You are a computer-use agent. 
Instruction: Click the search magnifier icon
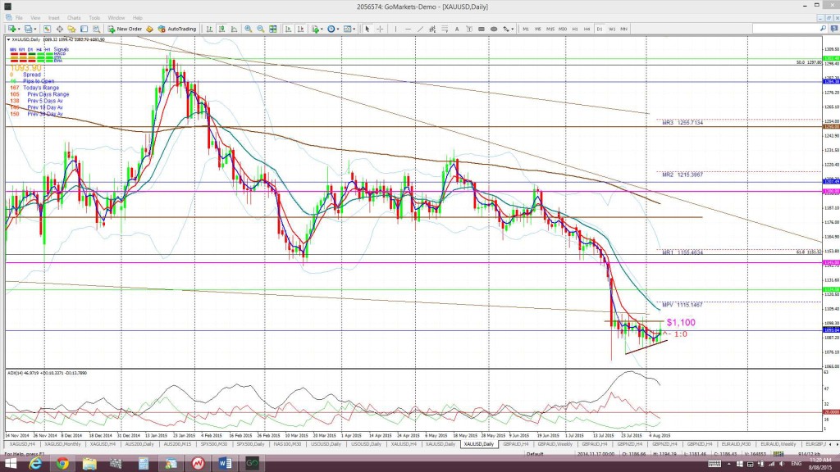click(x=824, y=29)
